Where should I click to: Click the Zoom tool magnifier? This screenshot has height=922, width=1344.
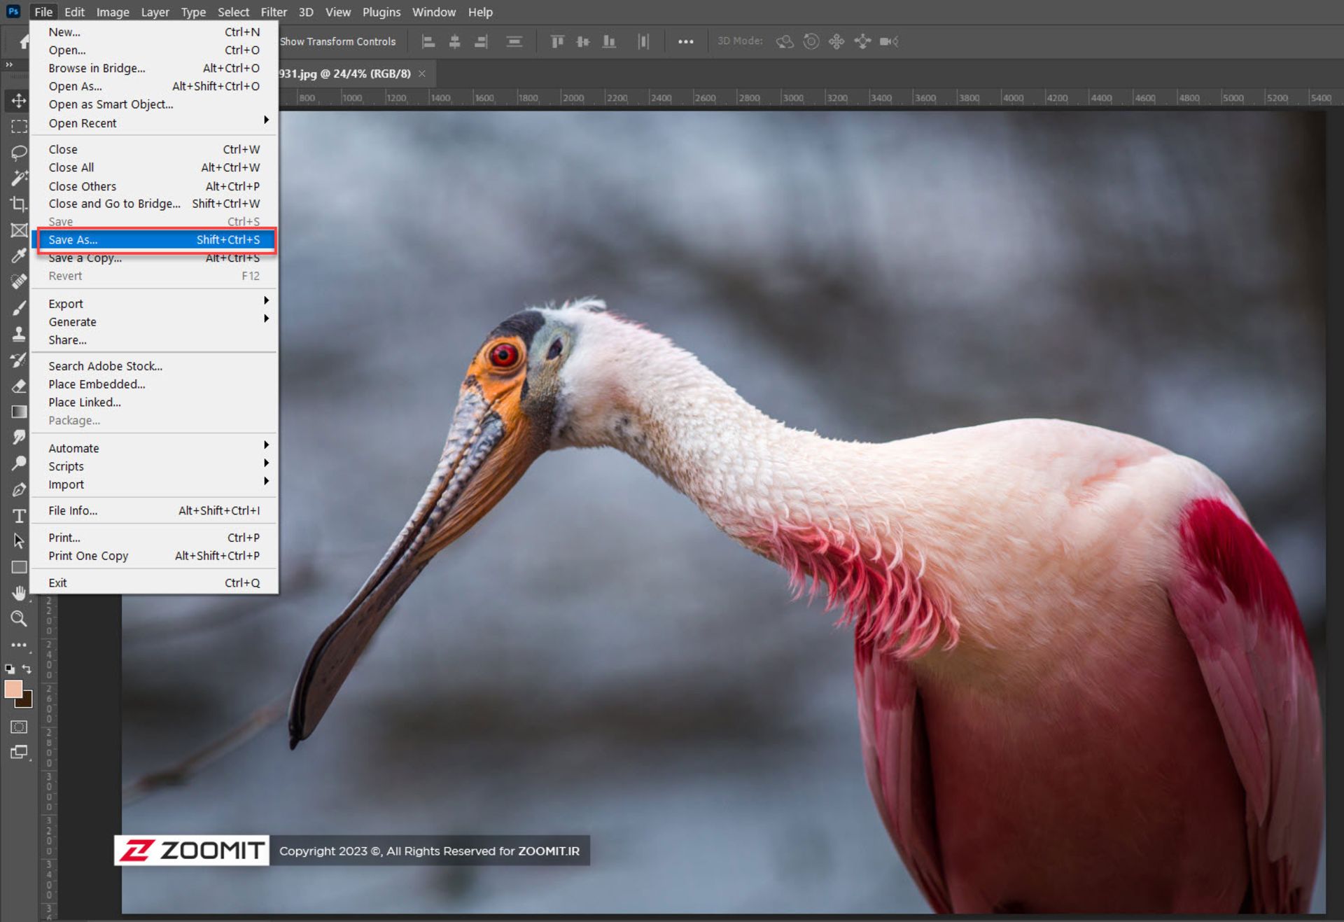tap(19, 619)
